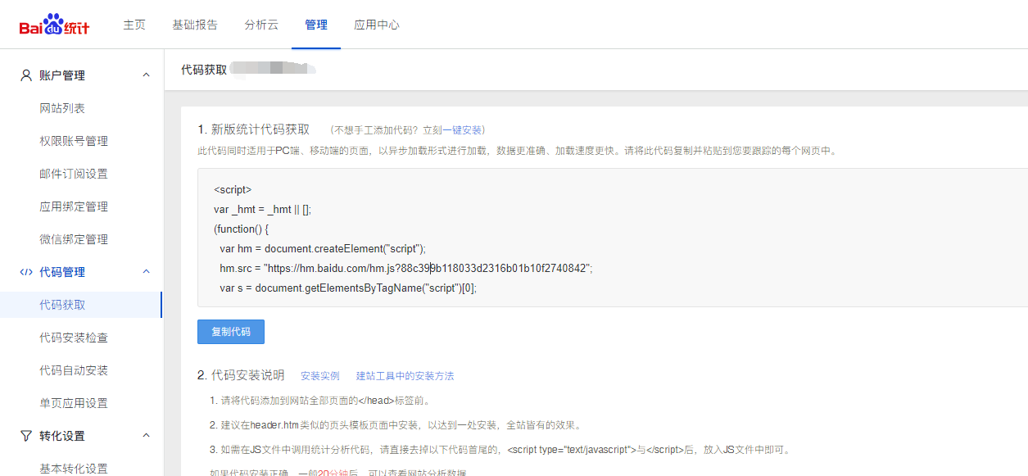Image resolution: width=1028 pixels, height=476 pixels.
Task: Select the 管理 tab
Action: (x=316, y=25)
